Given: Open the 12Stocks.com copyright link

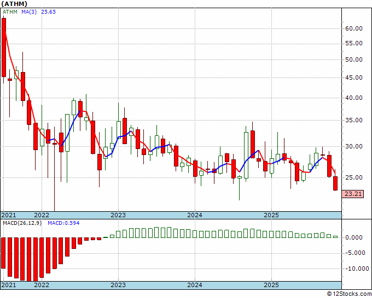Looking at the screenshot, I should coord(349,294).
